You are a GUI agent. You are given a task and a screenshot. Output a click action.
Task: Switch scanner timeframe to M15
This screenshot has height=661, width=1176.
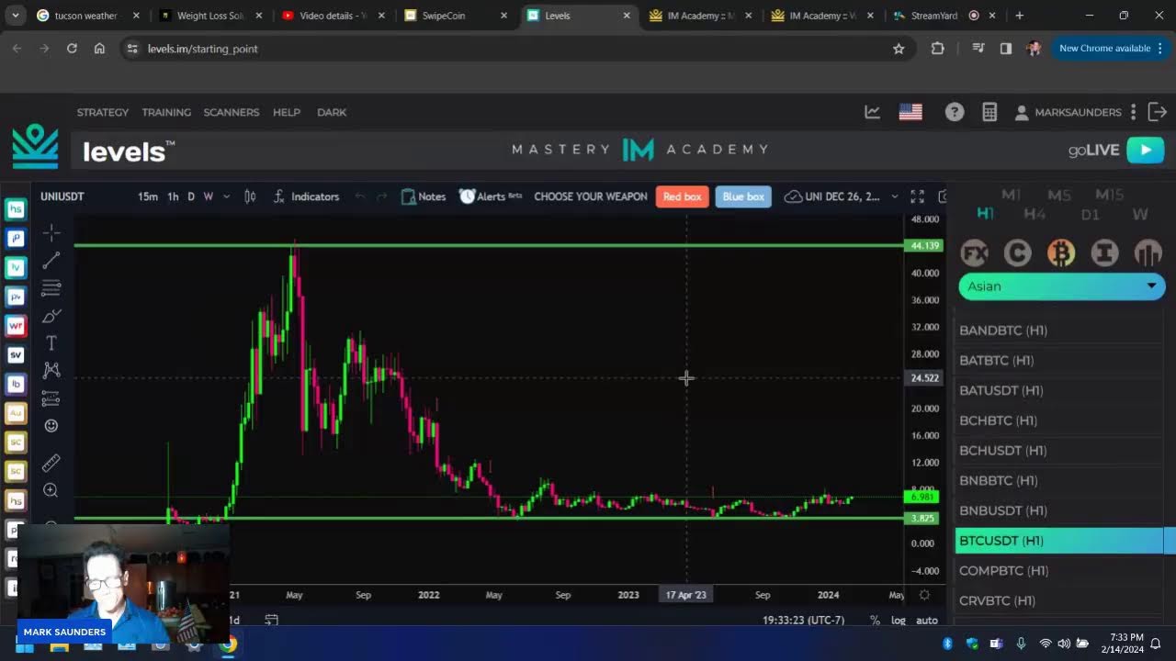coord(1109,195)
